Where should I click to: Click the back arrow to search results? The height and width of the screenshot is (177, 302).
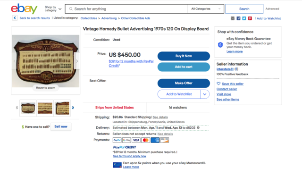pos(15,18)
